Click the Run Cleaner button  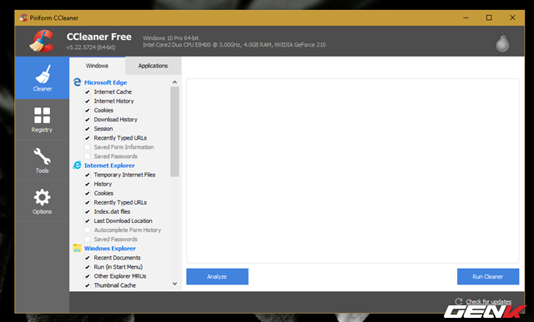[487, 276]
